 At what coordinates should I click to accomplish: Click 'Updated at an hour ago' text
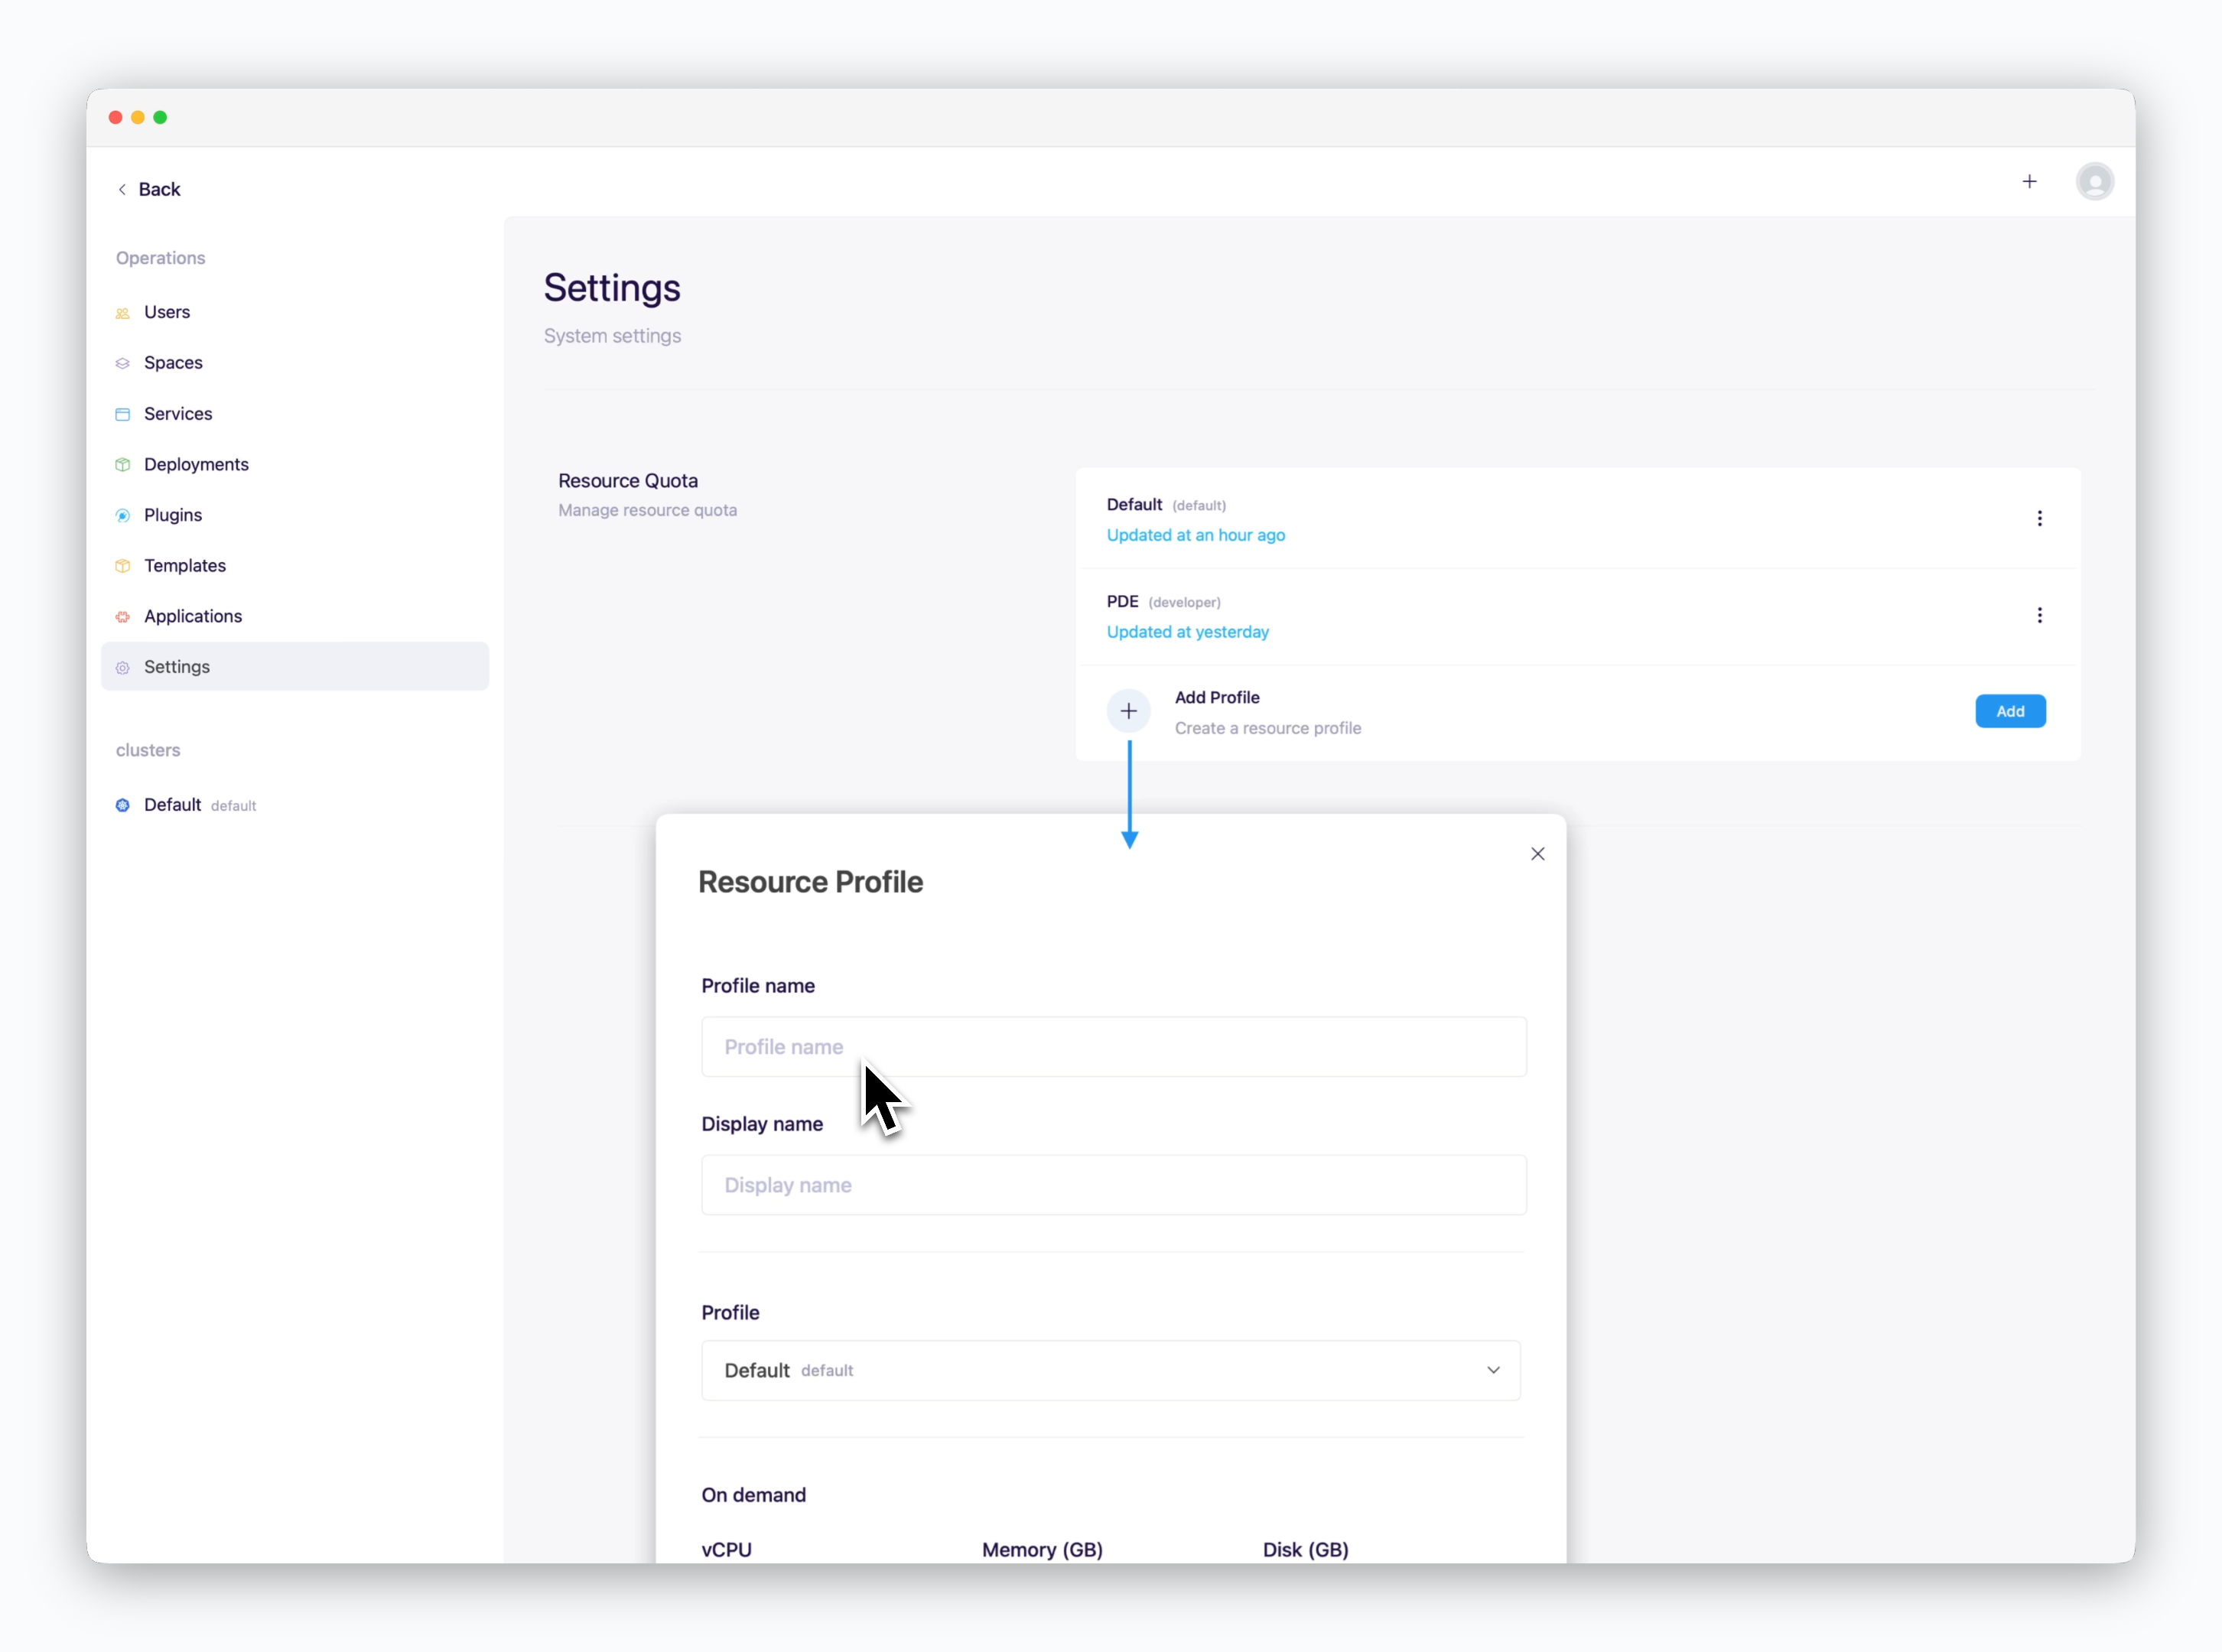[1196, 535]
